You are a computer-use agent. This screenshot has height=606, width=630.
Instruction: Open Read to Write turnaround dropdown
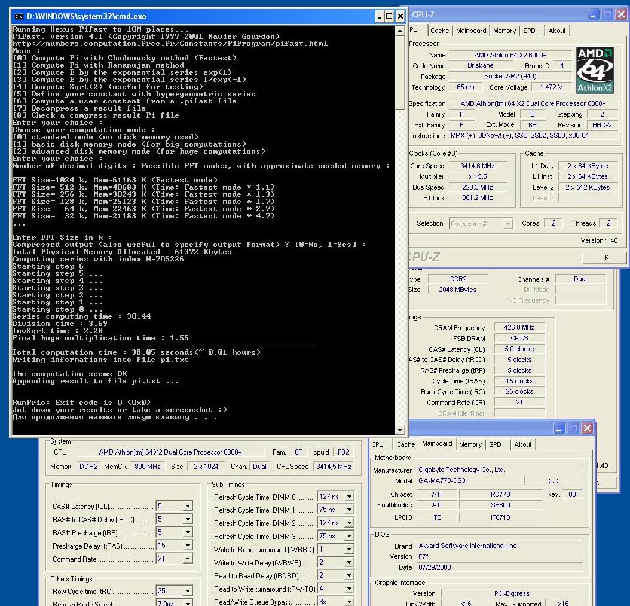click(x=349, y=589)
